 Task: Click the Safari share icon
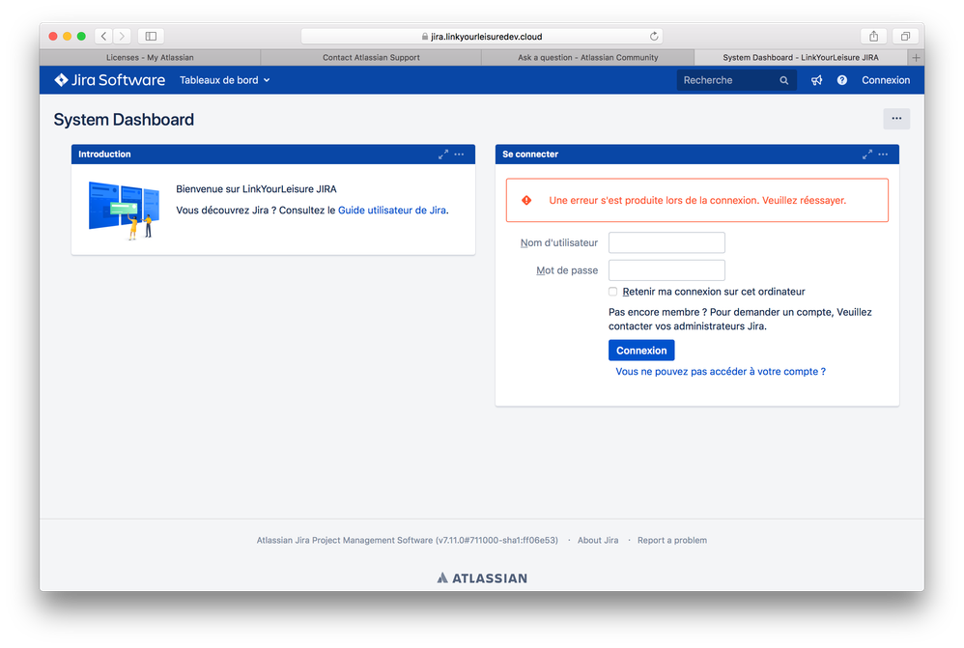[873, 37]
